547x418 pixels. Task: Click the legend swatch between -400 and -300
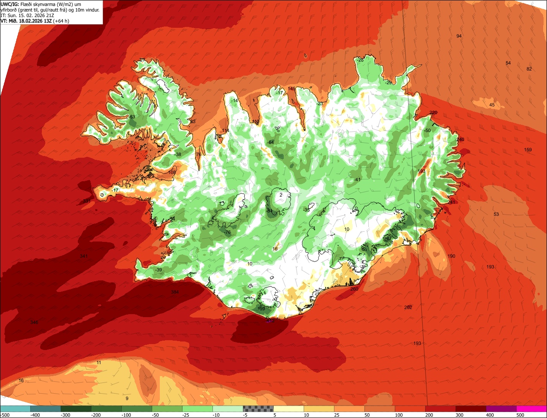coord(45,409)
